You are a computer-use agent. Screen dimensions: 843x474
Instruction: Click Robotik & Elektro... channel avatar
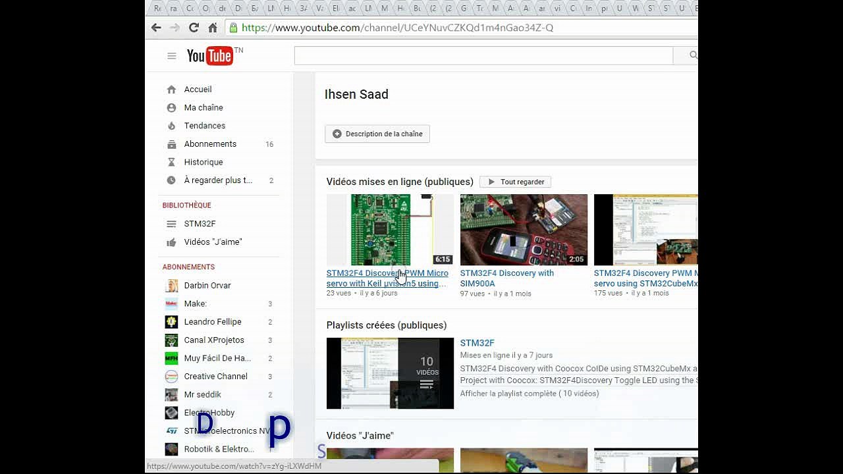171,449
